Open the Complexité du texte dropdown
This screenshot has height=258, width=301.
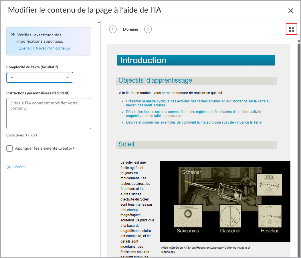(x=40, y=77)
